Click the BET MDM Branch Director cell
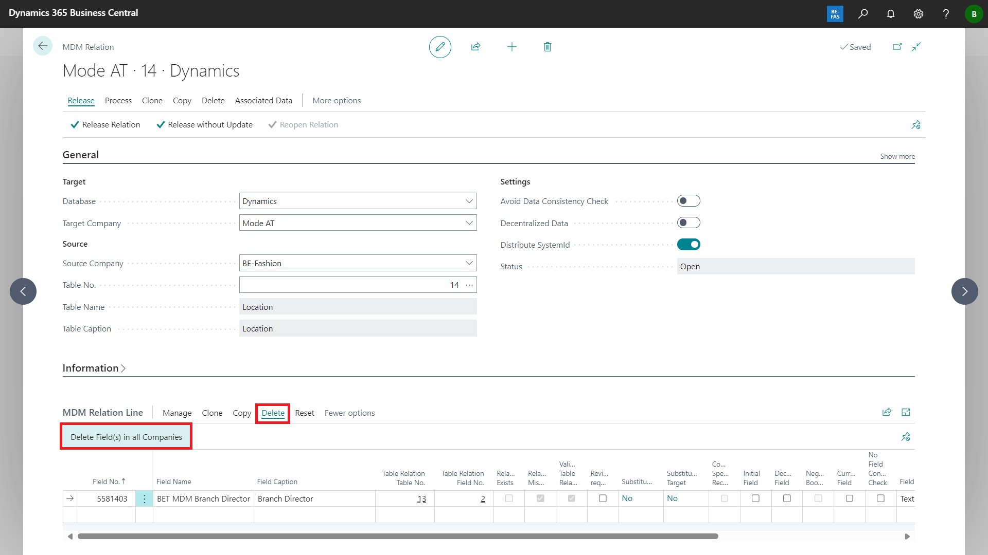Image resolution: width=988 pixels, height=555 pixels. point(203,498)
